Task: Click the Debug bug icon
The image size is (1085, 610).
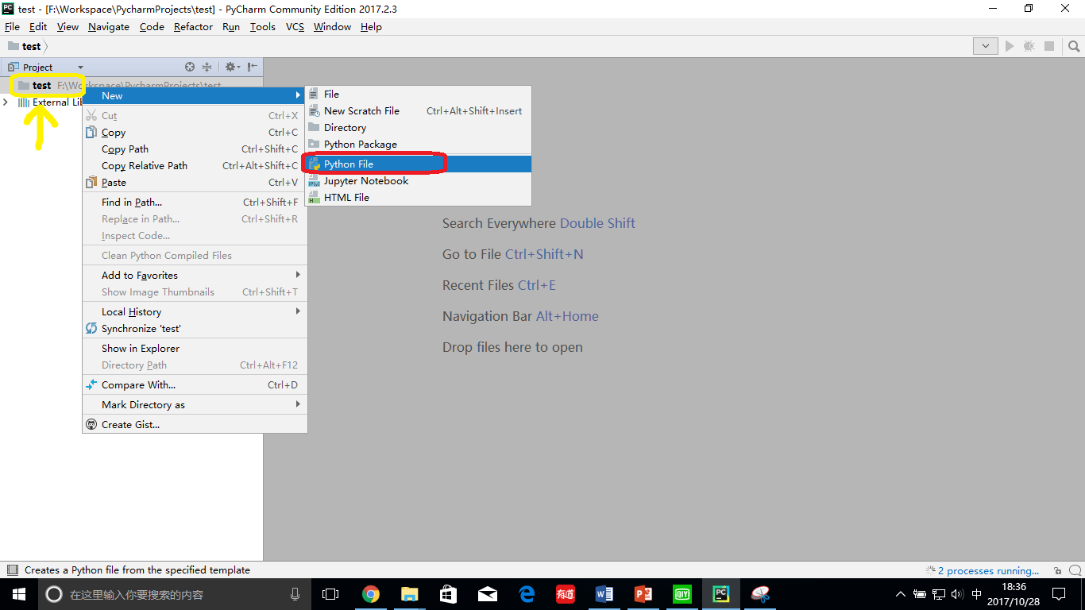Action: (1029, 46)
